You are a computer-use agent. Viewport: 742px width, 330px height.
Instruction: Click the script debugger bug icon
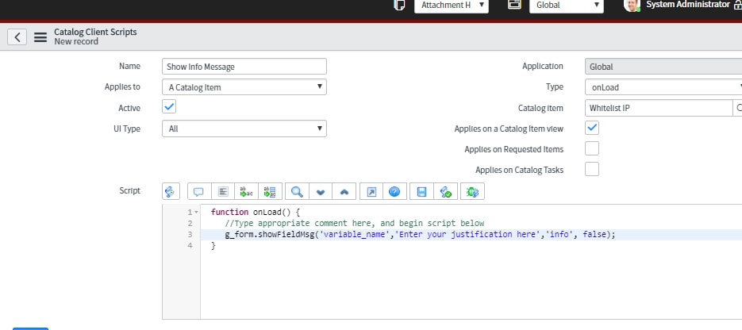(472, 191)
